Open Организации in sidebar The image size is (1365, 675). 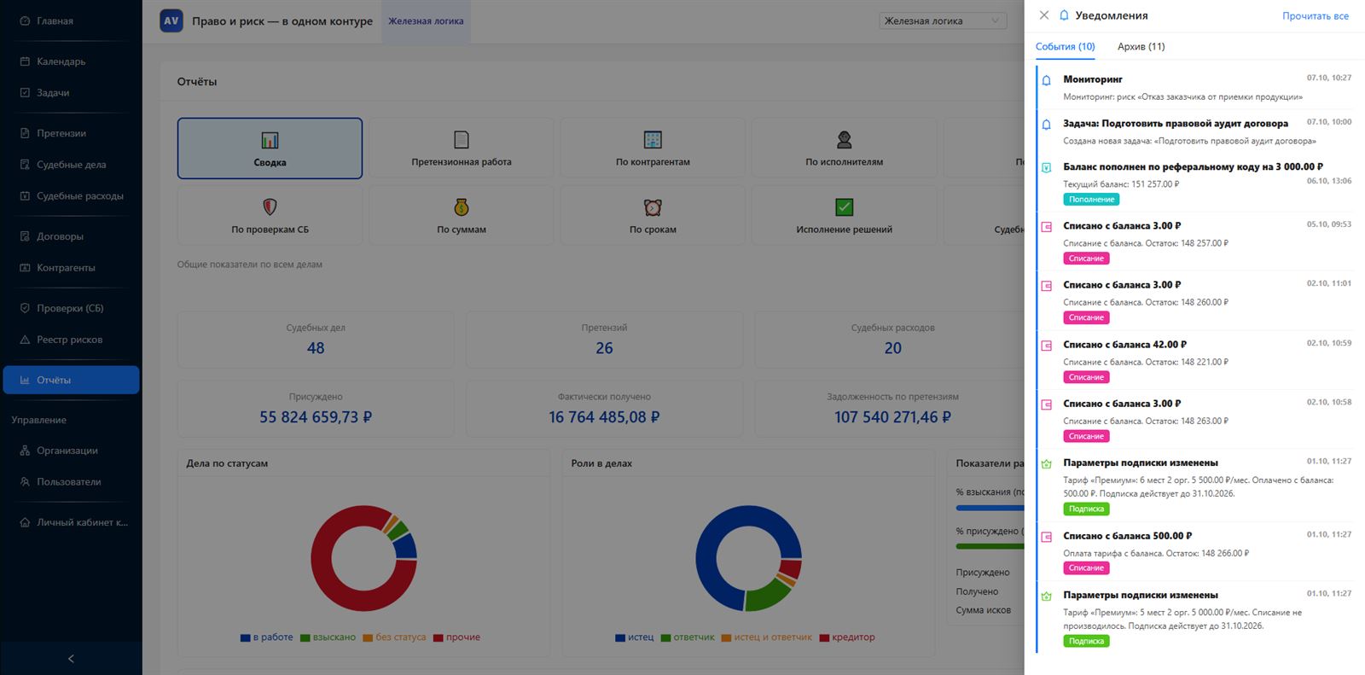(71, 451)
